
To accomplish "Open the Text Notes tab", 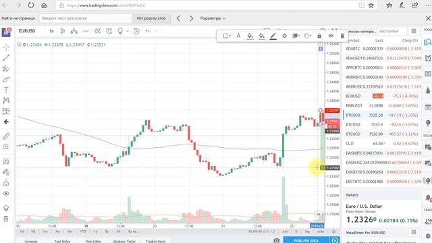I will pos(62,241).
